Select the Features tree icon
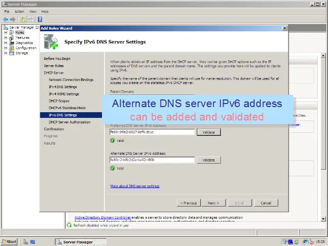Image resolution: width=328 pixels, height=246 pixels. (12, 38)
